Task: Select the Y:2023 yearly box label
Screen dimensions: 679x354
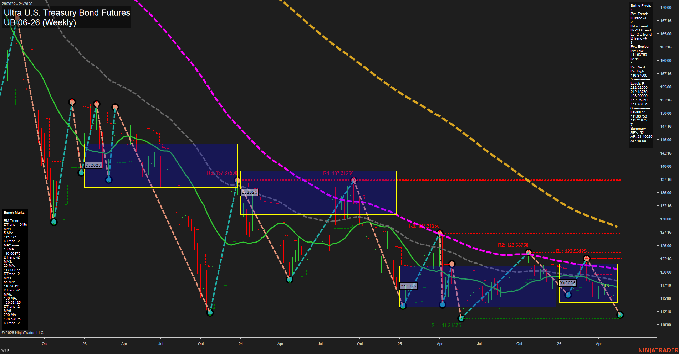Action: coord(93,165)
